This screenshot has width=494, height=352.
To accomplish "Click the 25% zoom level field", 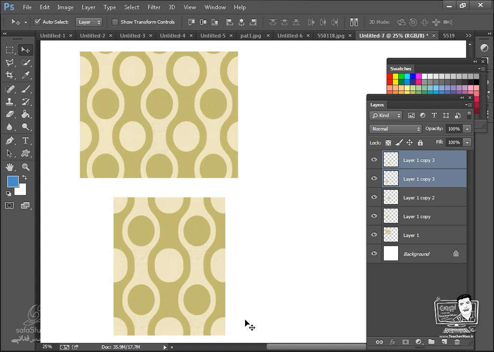I will (47, 347).
